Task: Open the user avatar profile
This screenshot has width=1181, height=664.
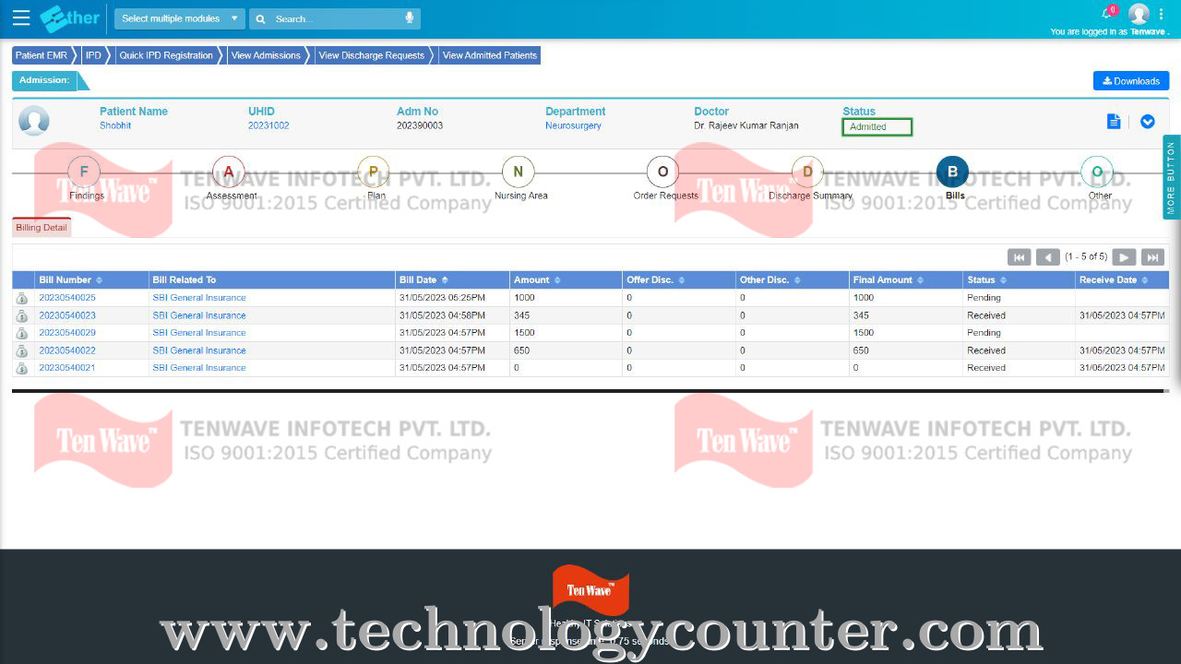Action: tap(1139, 14)
